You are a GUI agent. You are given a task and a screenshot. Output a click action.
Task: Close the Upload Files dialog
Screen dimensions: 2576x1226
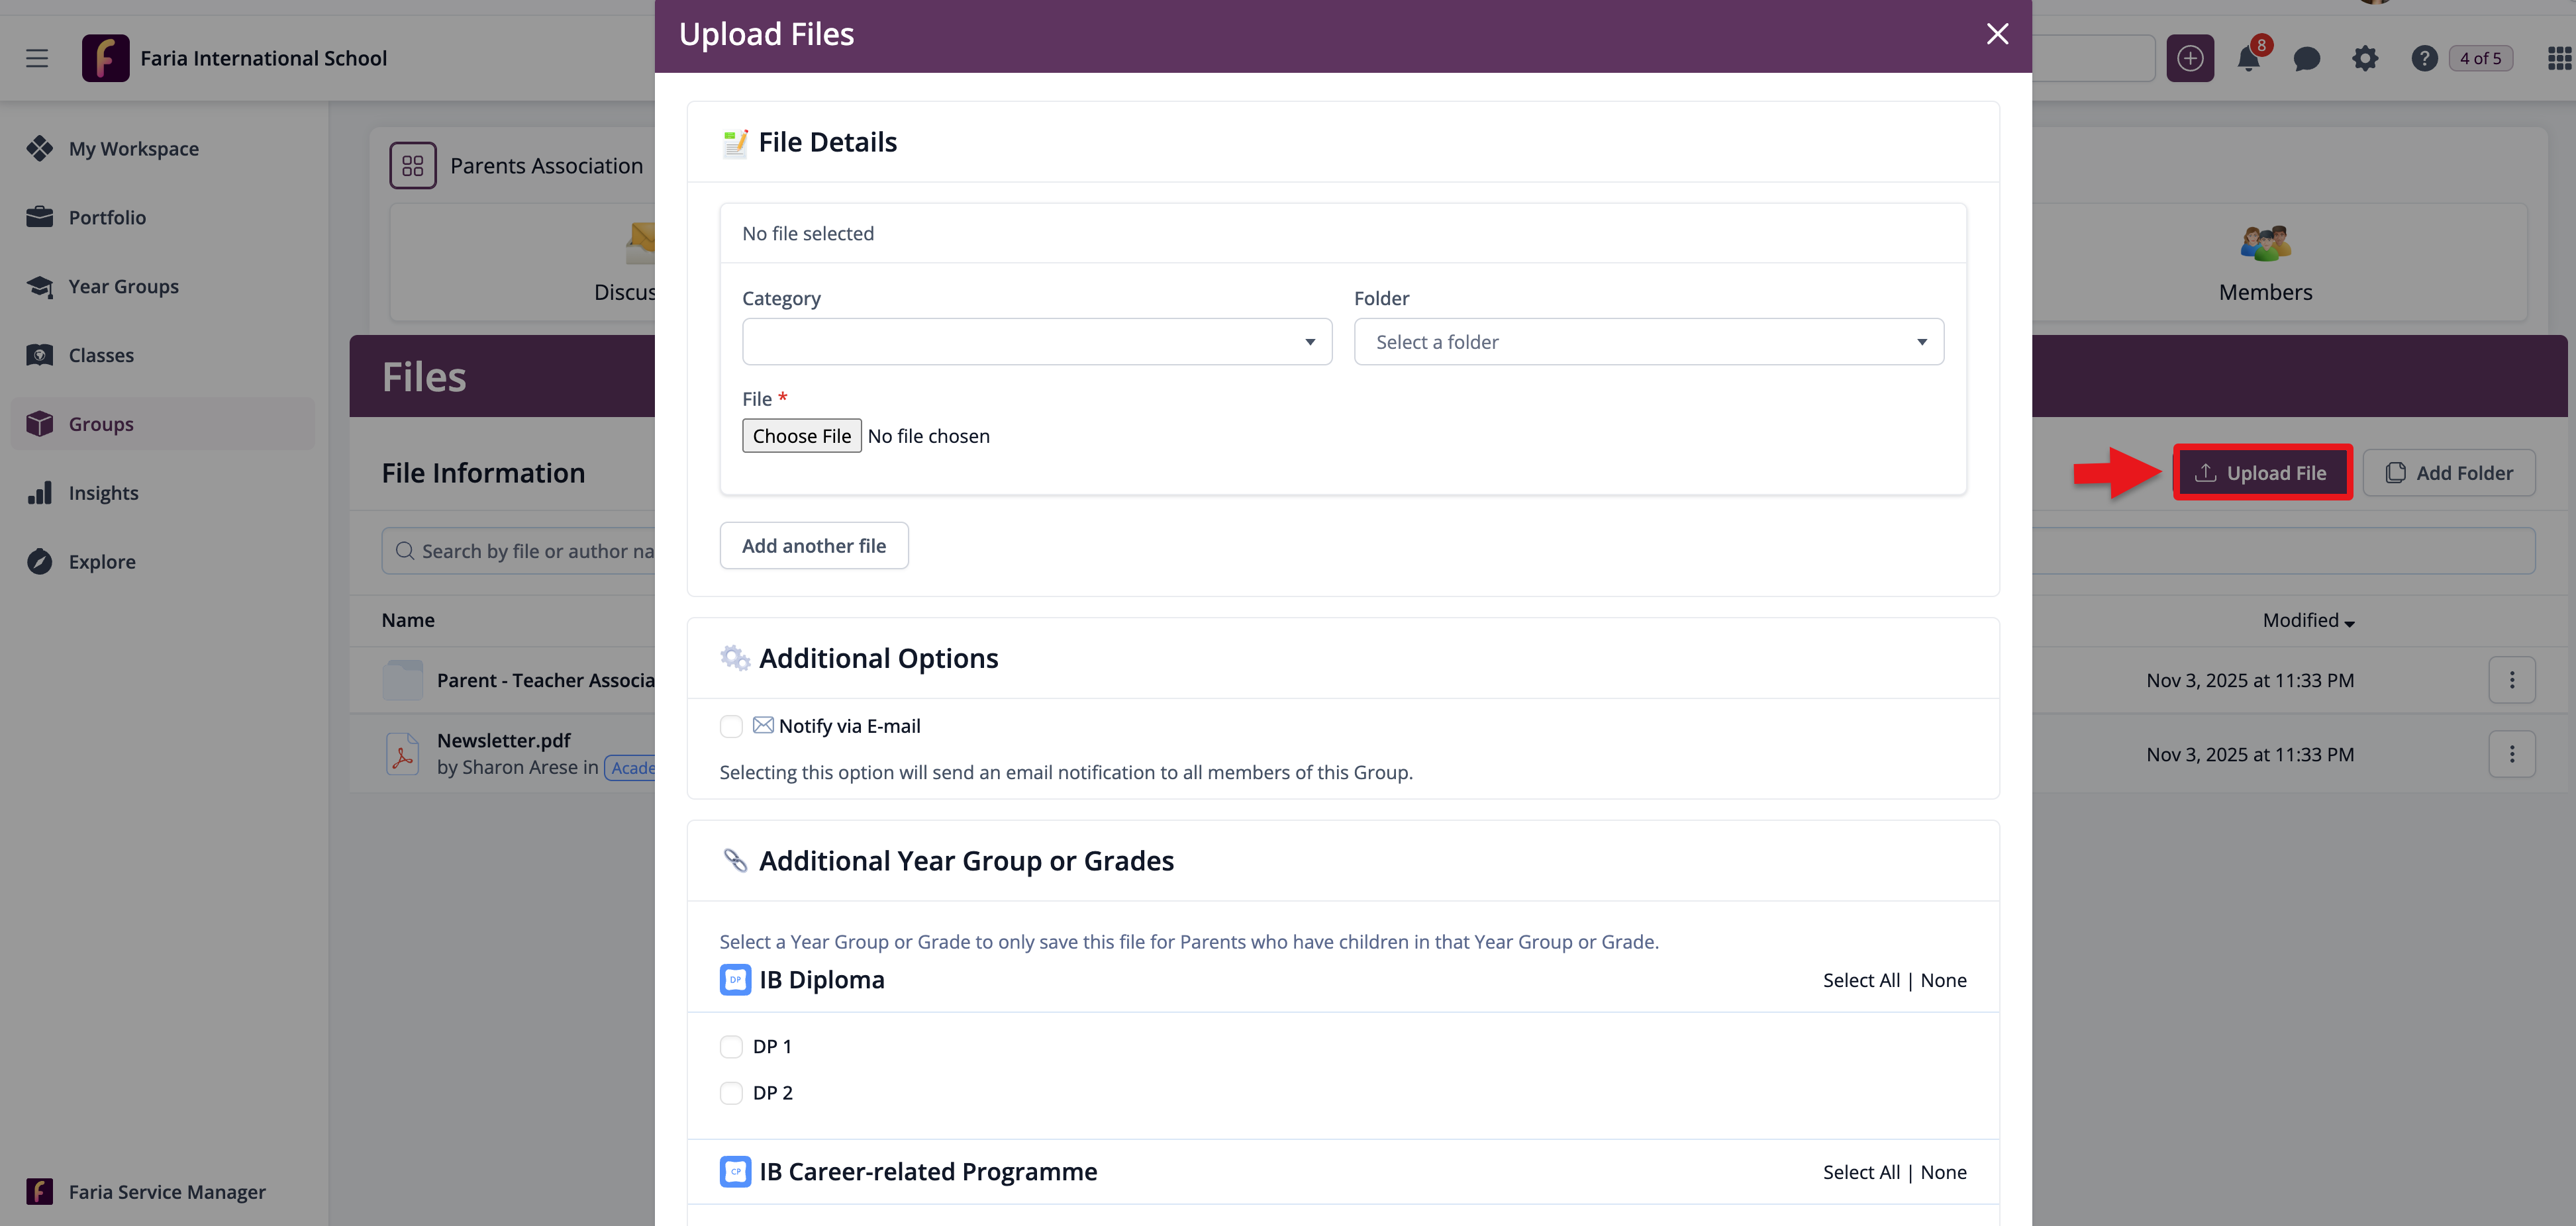(x=1997, y=35)
